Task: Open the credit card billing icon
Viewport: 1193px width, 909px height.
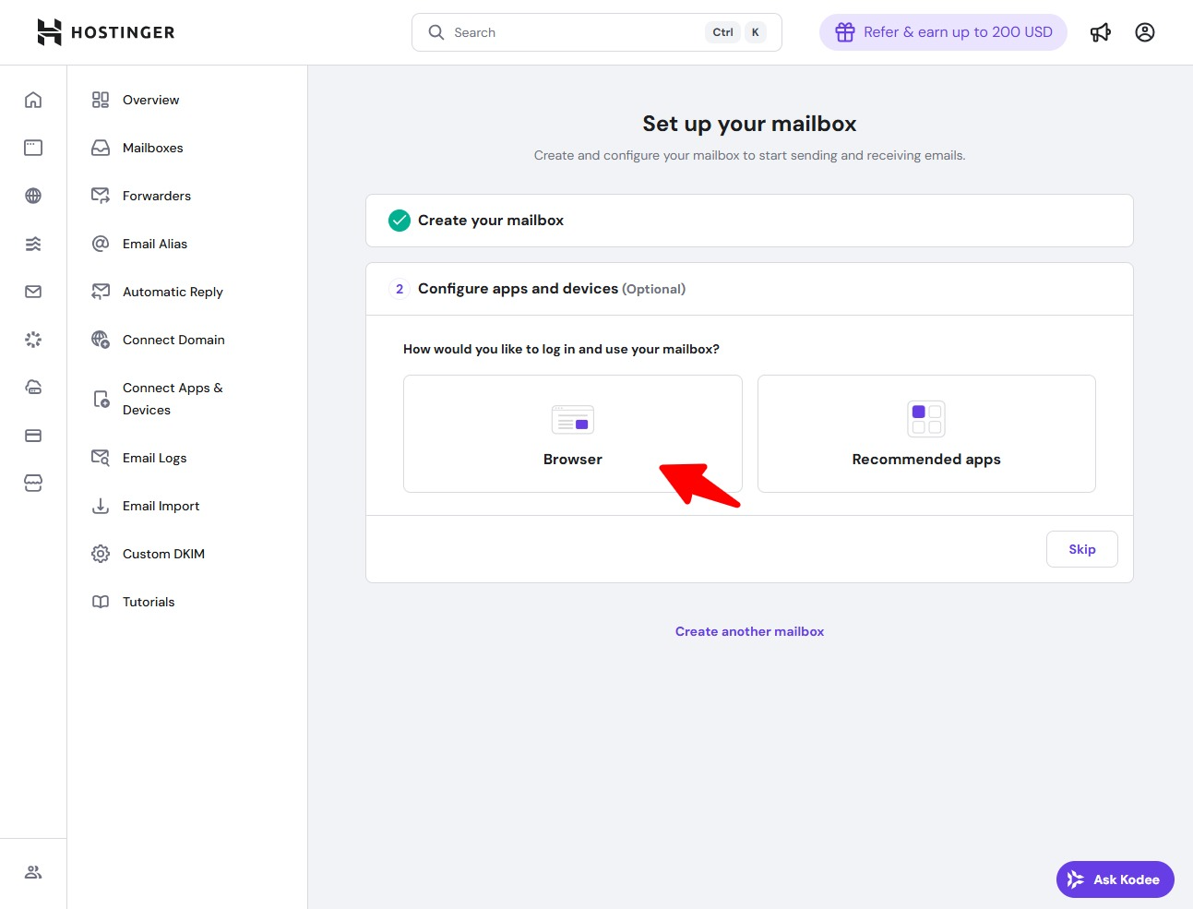Action: click(33, 436)
